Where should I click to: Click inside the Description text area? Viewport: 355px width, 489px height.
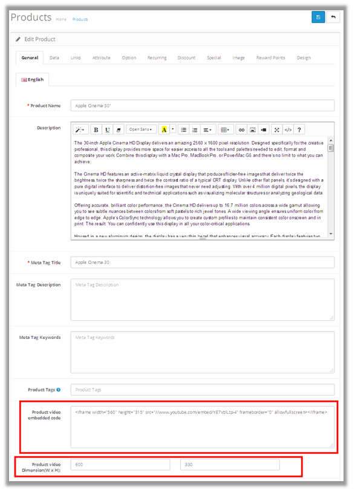200,186
